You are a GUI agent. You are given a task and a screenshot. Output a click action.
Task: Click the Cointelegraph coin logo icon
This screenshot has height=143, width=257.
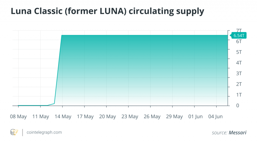[14, 132]
